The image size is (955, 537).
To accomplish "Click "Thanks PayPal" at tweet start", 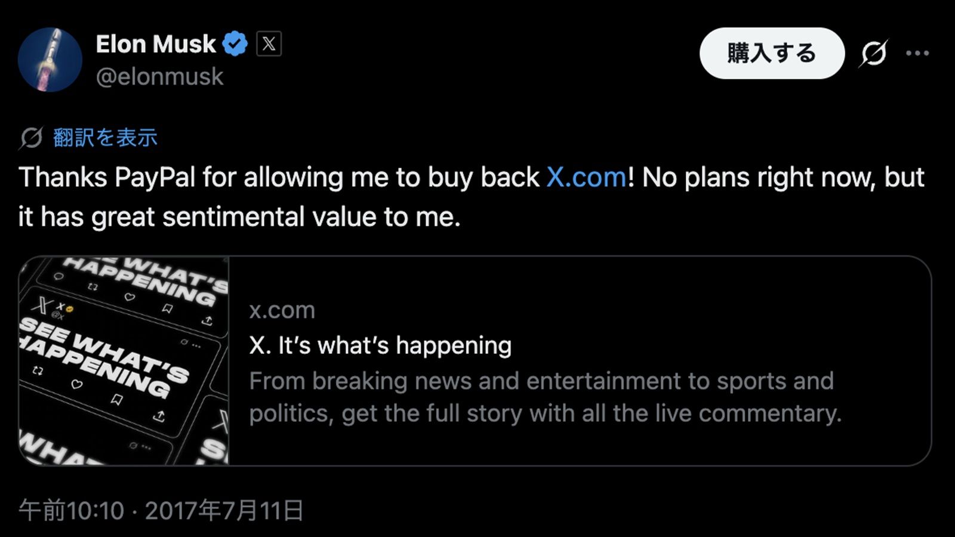I will click(107, 178).
